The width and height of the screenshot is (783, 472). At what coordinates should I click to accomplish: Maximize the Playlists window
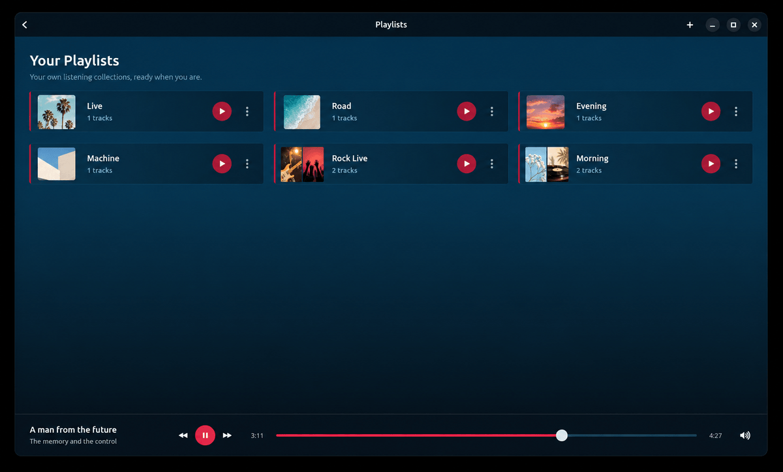tap(733, 25)
